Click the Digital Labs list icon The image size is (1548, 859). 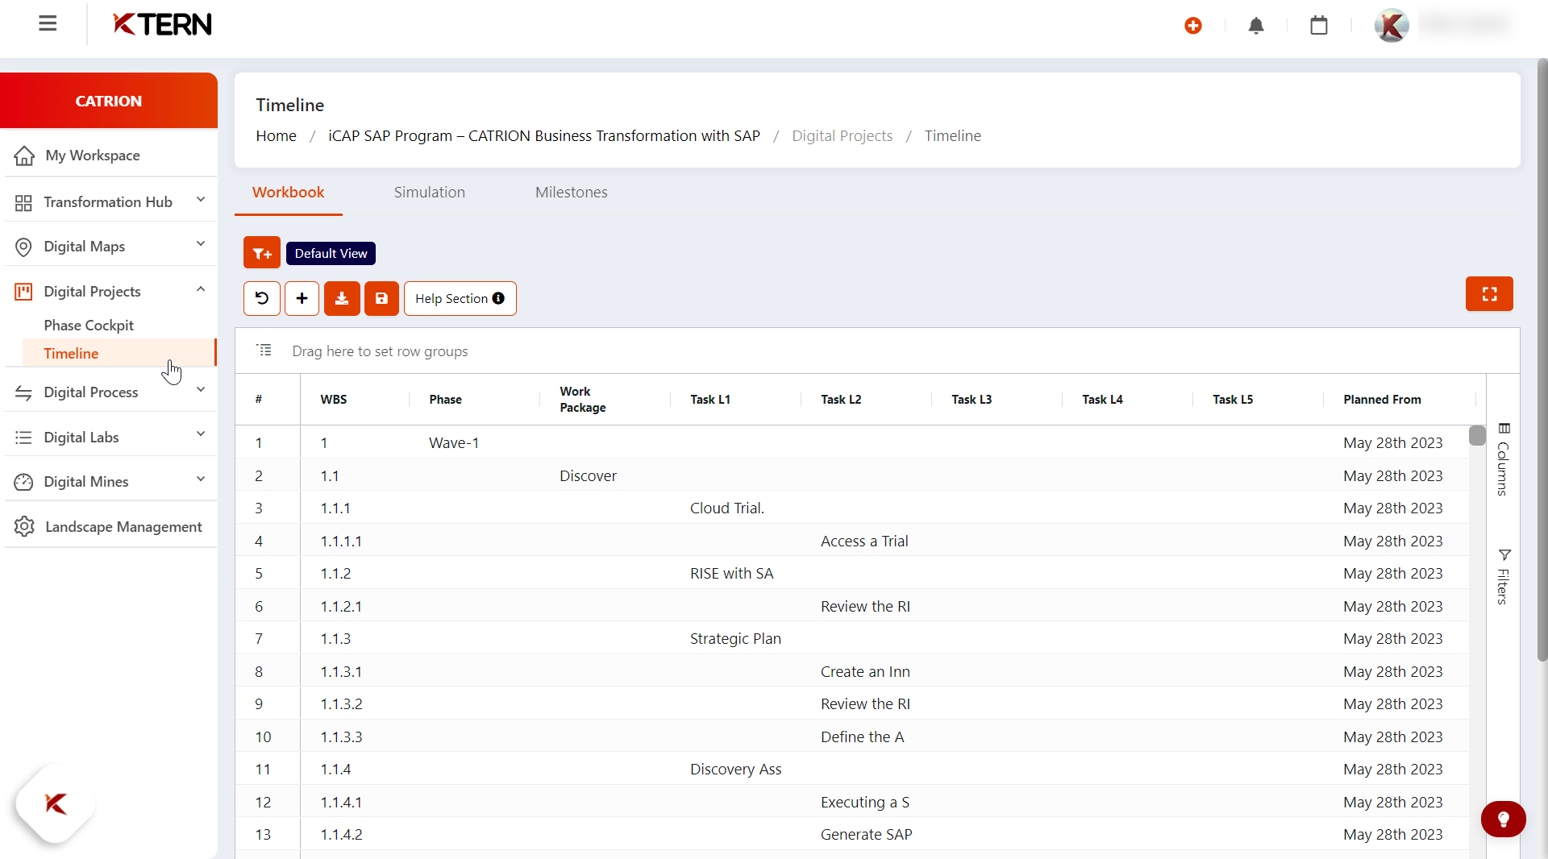[23, 438]
